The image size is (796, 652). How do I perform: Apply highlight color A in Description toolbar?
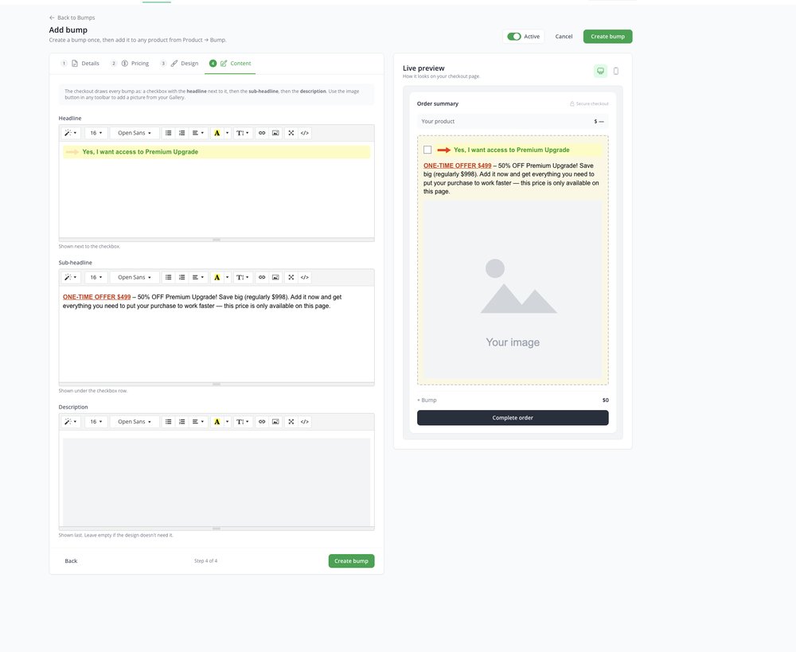pos(217,421)
